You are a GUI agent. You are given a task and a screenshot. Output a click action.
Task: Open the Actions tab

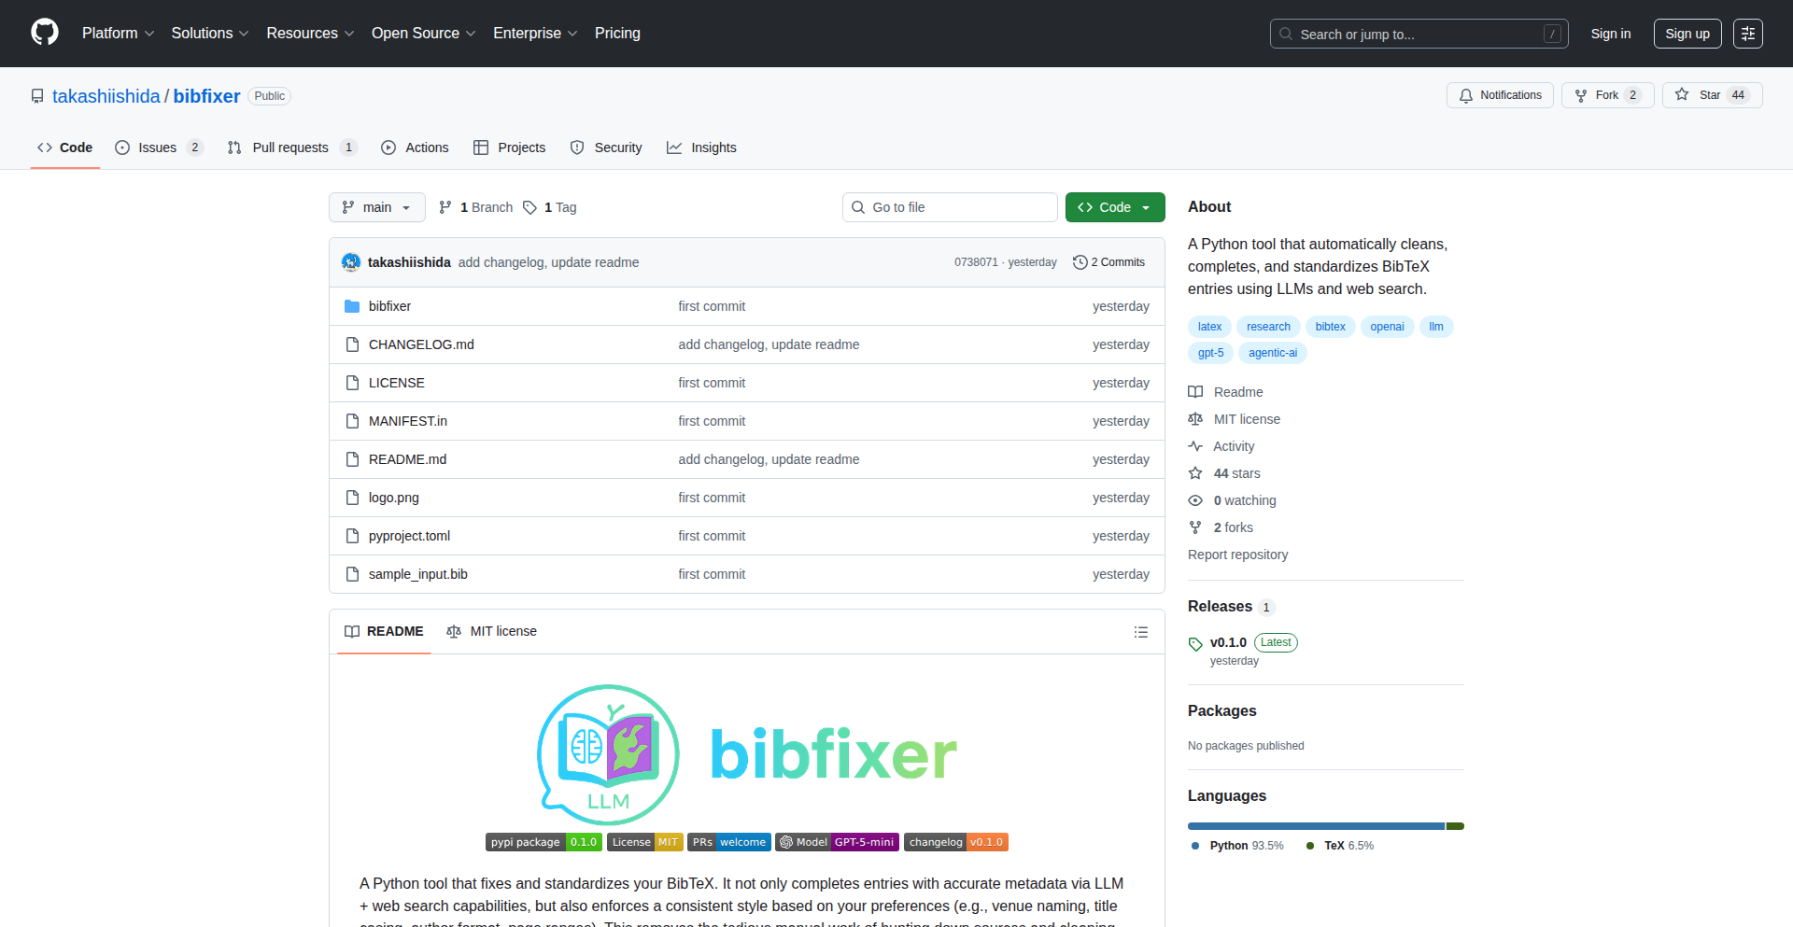416,147
